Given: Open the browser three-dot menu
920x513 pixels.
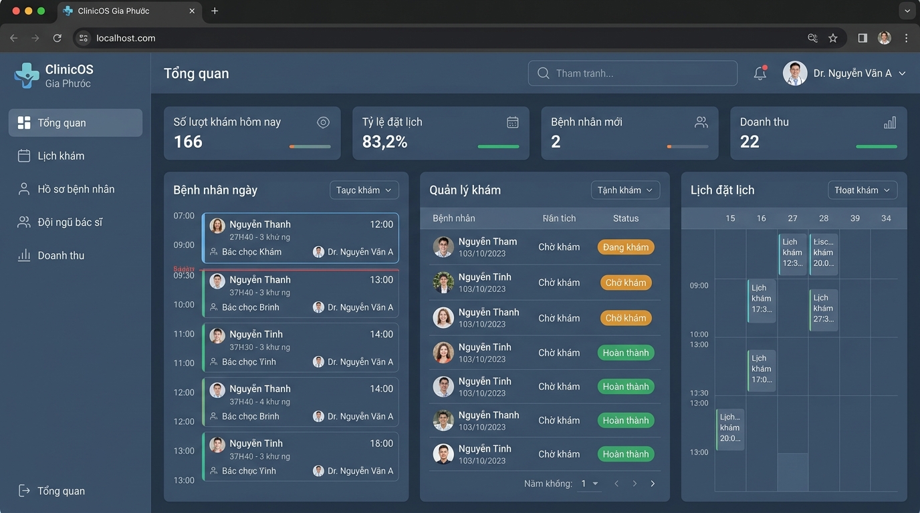Looking at the screenshot, I should (907, 38).
